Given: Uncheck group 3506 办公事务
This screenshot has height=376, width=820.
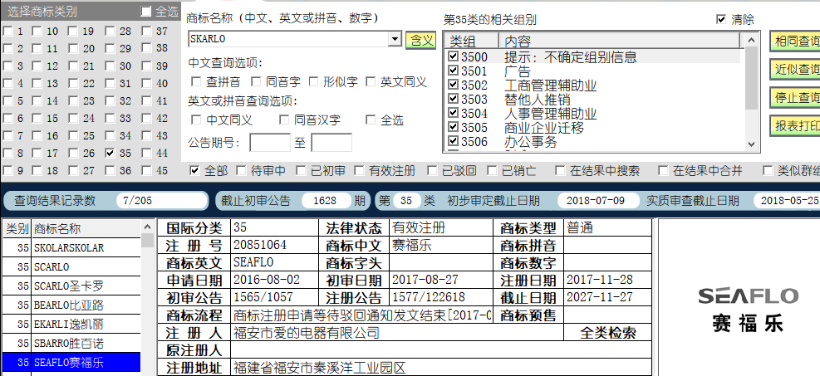Looking at the screenshot, I should [454, 141].
